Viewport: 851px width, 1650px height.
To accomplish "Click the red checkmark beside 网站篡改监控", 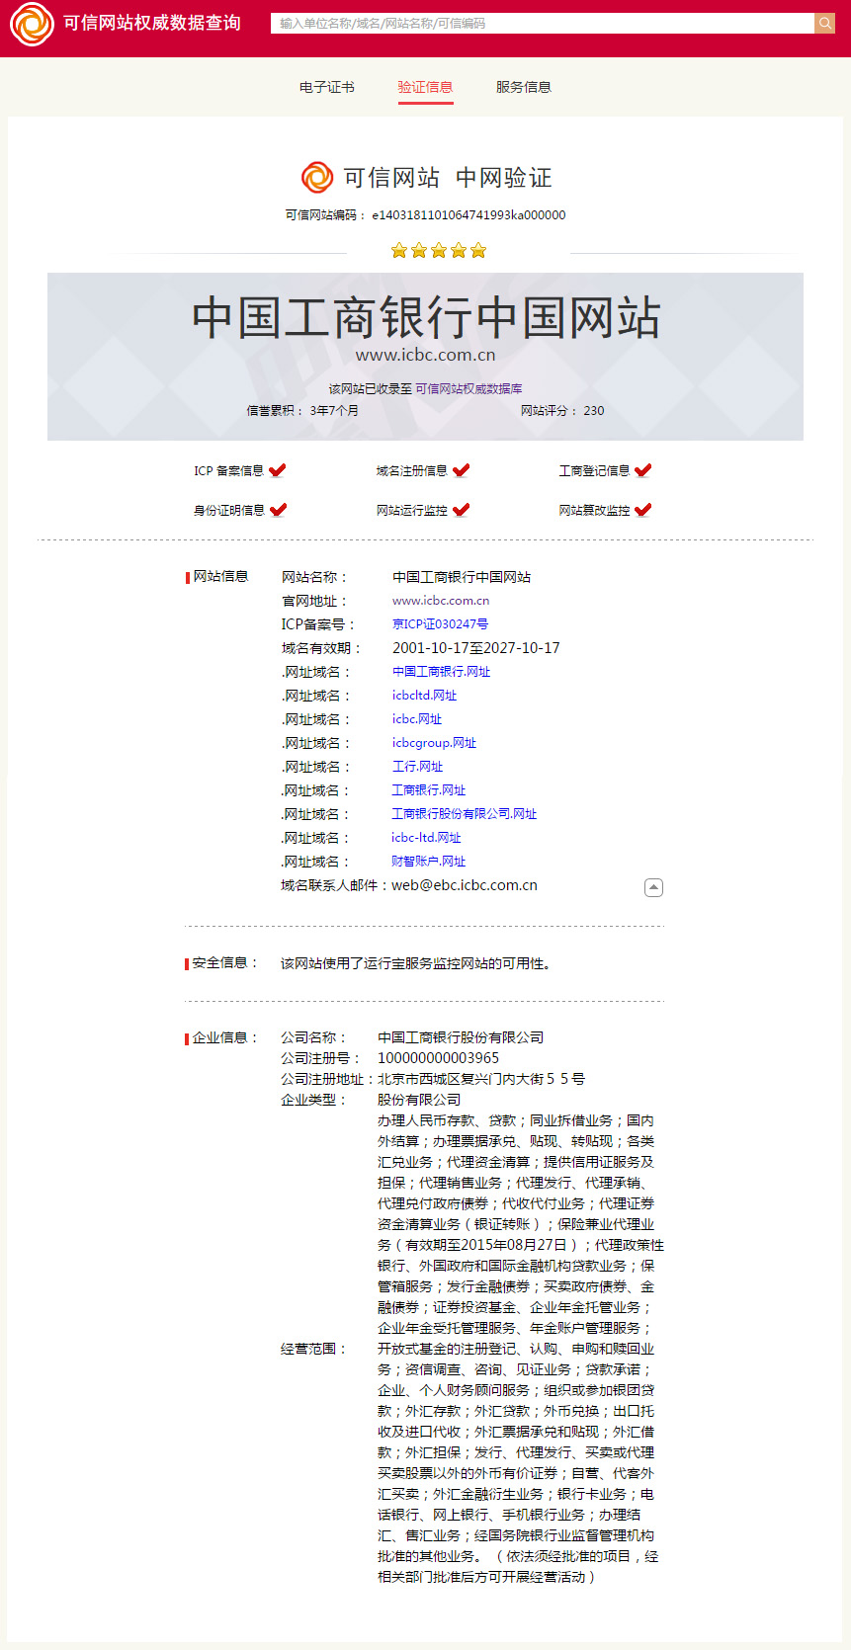I will [643, 510].
